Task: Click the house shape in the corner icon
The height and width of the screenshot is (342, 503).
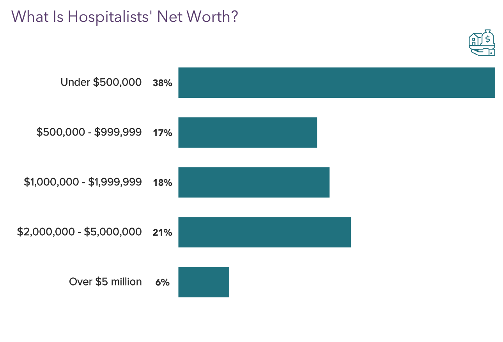Action: click(474, 40)
